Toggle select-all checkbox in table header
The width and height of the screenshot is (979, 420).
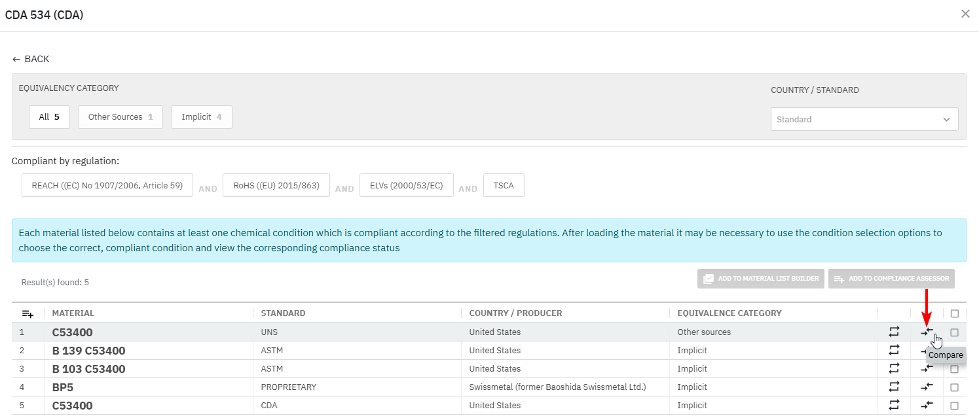(x=954, y=313)
